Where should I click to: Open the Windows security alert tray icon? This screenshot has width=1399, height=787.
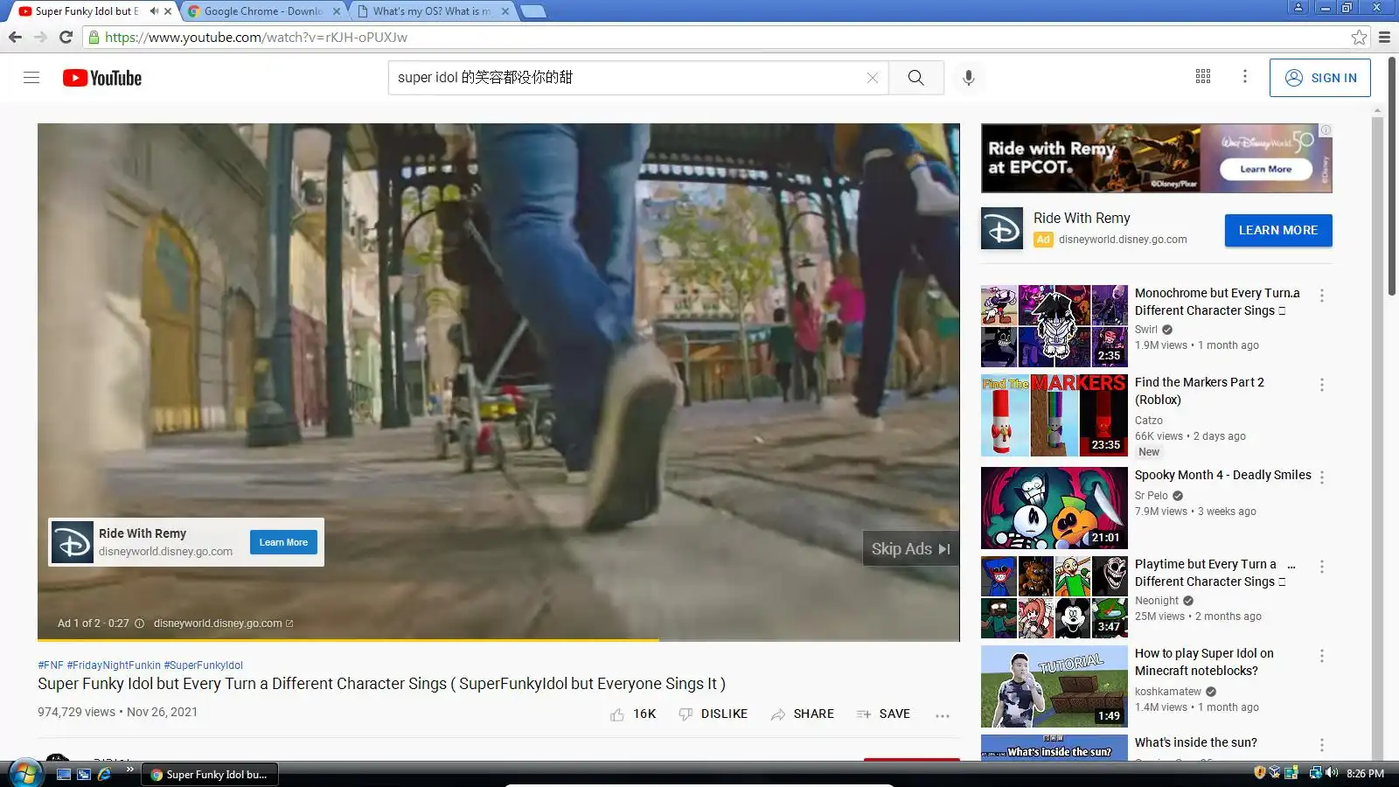(1259, 773)
